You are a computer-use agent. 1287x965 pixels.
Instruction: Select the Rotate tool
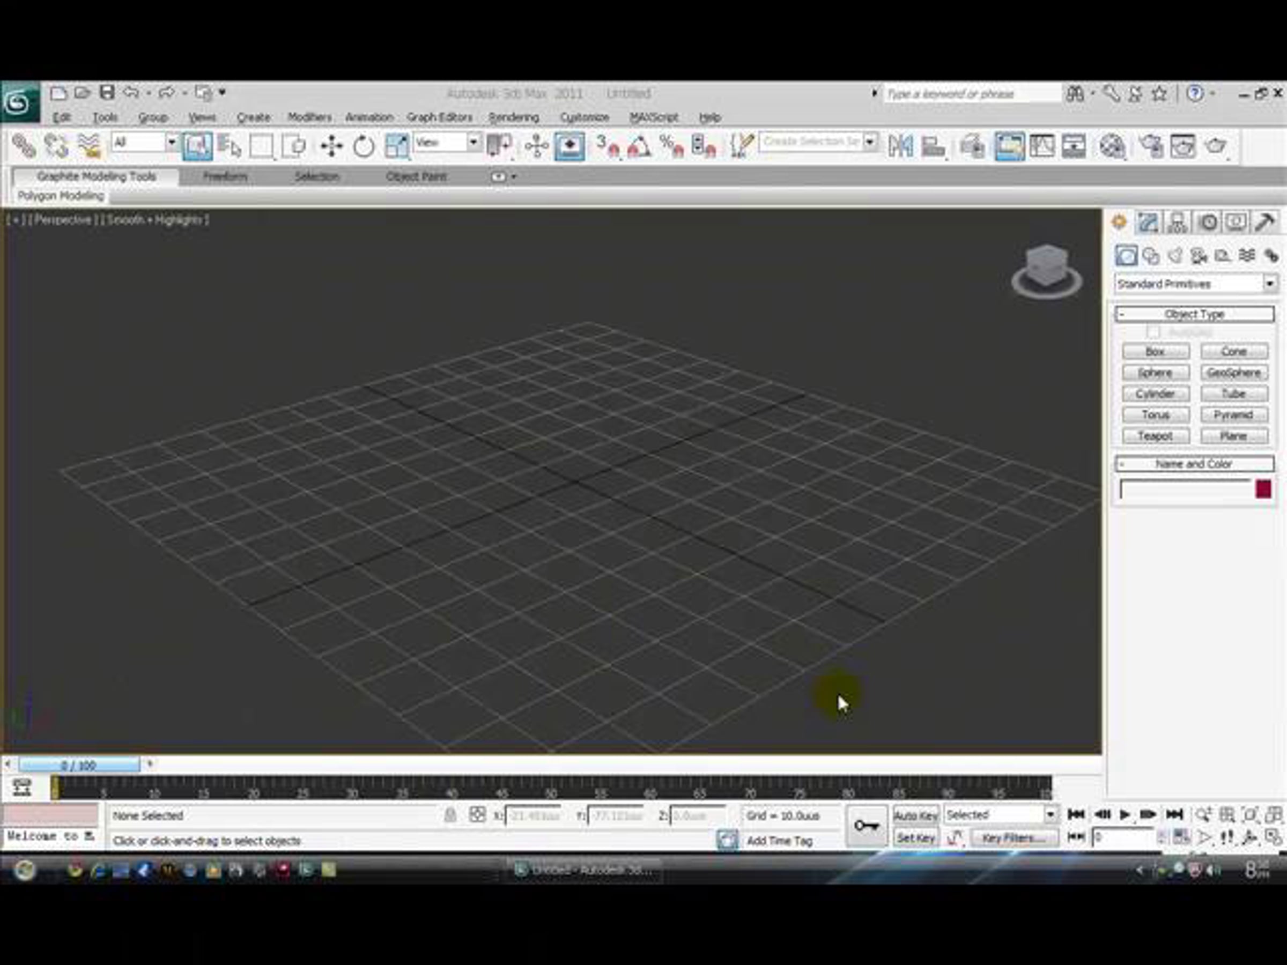364,145
